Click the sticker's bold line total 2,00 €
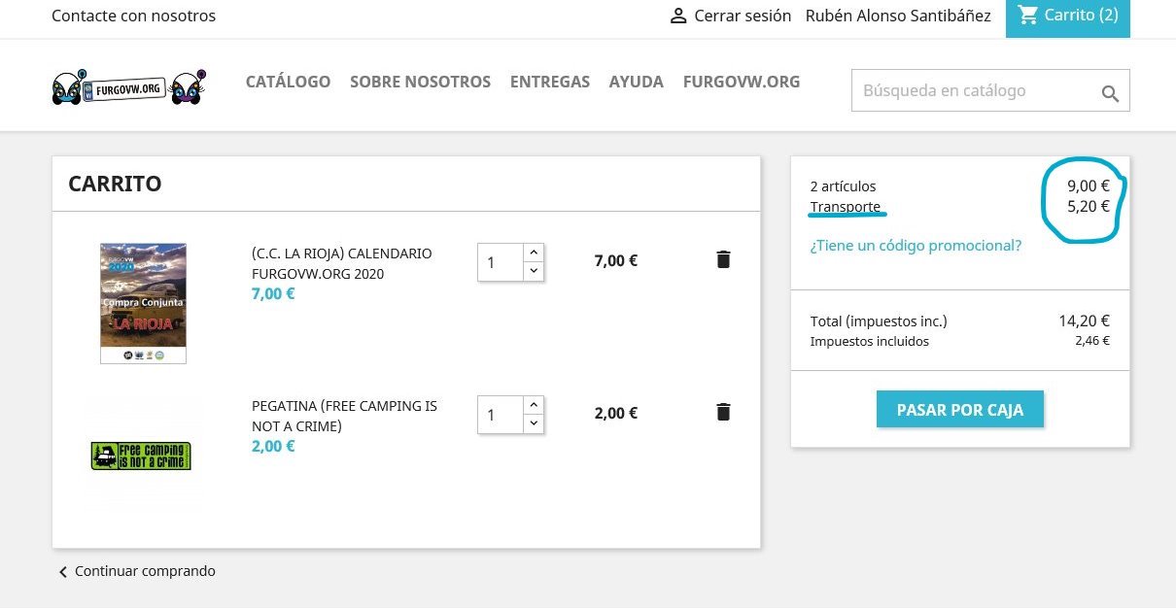The height and width of the screenshot is (608, 1176). (x=616, y=413)
